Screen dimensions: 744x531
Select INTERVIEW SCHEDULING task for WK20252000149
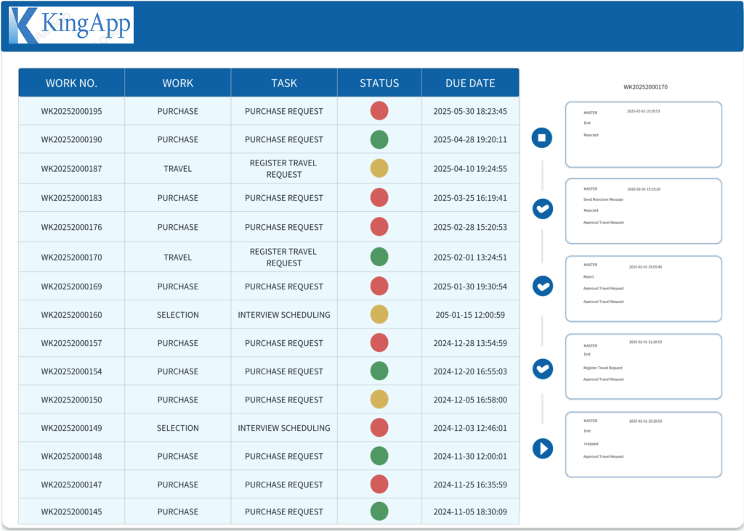[x=284, y=428]
